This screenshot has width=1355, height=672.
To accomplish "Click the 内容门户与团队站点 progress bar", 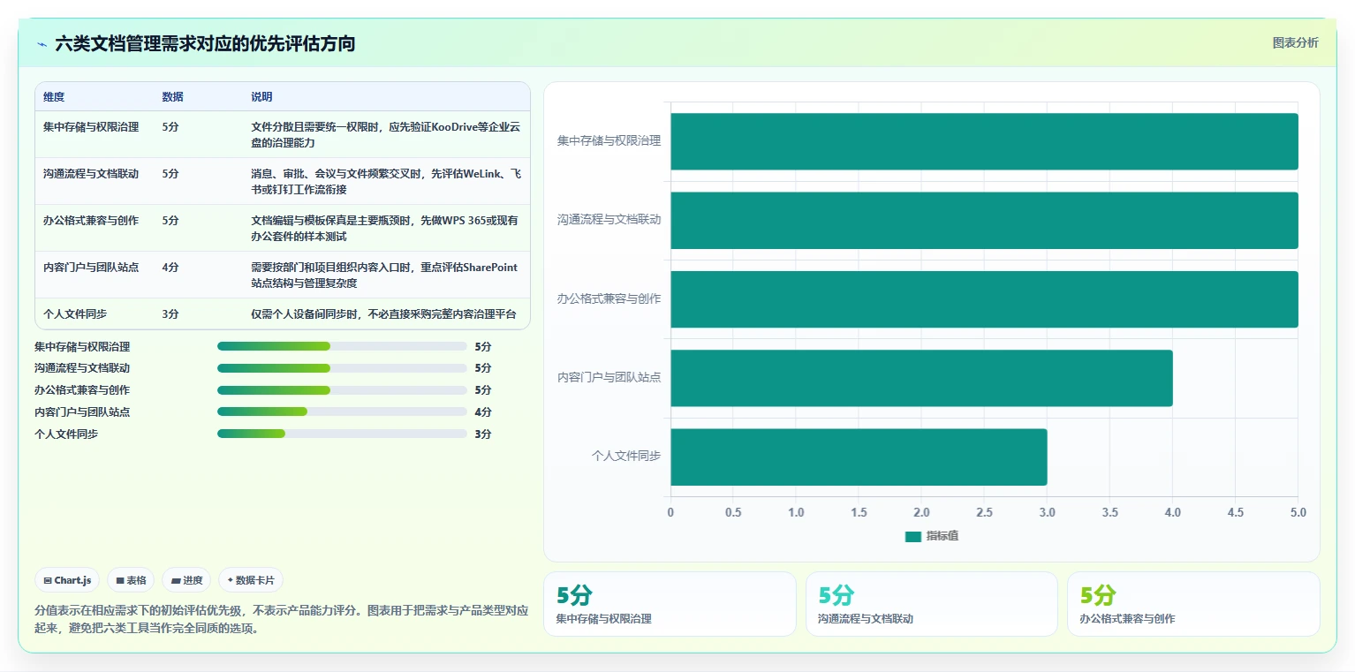I will click(342, 412).
